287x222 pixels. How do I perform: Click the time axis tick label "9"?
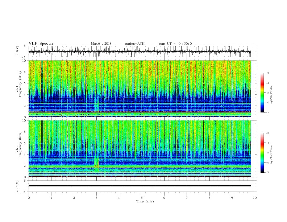(232, 198)
